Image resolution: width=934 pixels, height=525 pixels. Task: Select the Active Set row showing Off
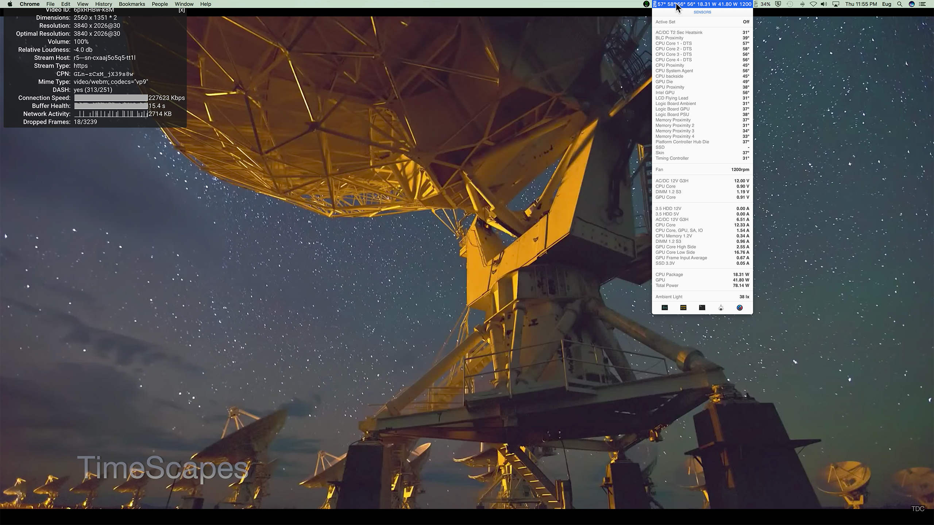click(x=702, y=22)
